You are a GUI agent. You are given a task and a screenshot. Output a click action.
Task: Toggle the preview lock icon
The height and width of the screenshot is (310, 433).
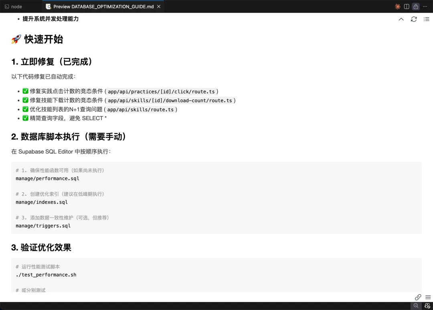(x=416, y=6)
